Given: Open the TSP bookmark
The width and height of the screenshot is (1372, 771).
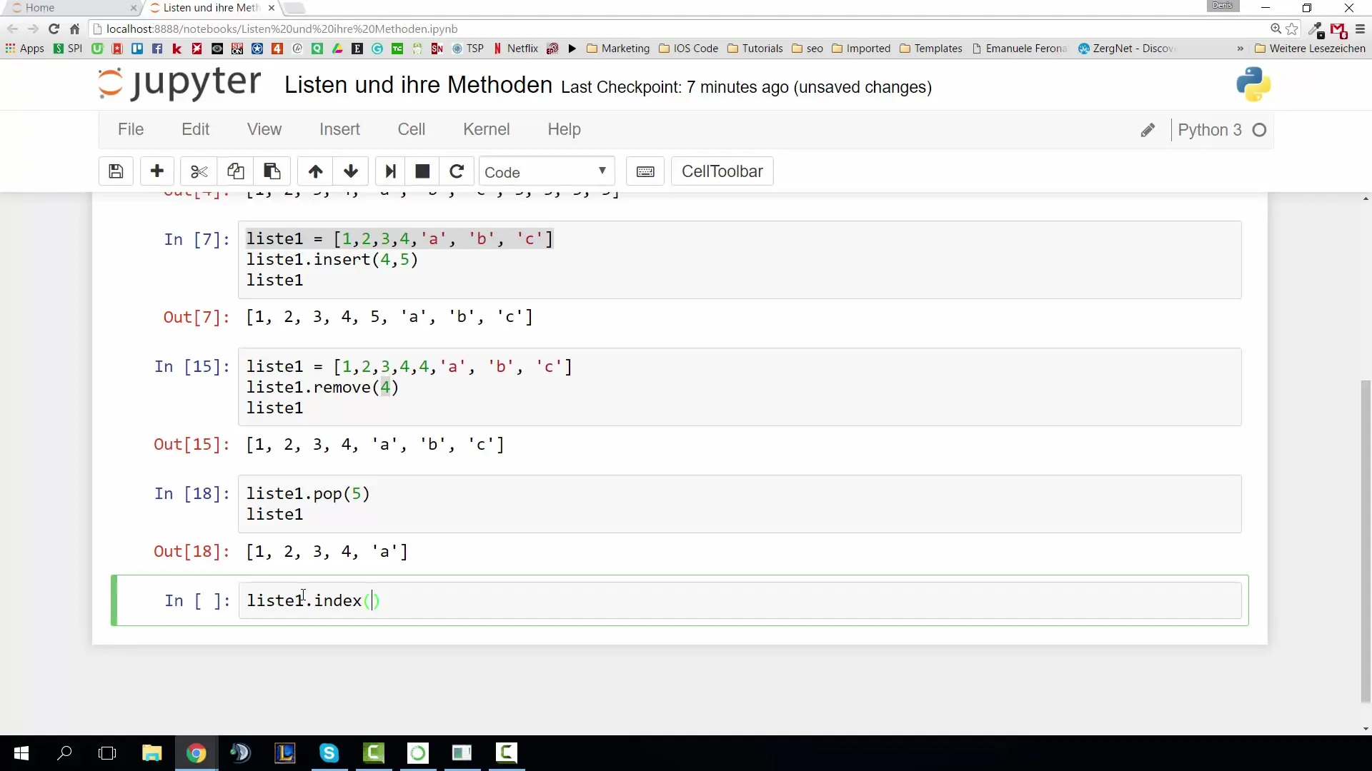Looking at the screenshot, I should 468,49.
